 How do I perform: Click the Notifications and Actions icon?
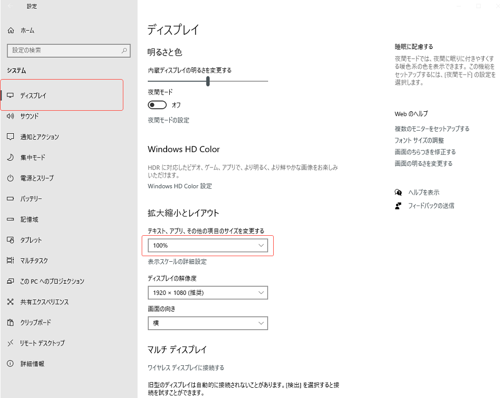(10, 137)
